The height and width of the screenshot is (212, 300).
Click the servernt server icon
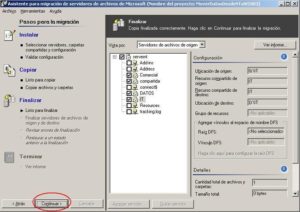[x=128, y=57]
